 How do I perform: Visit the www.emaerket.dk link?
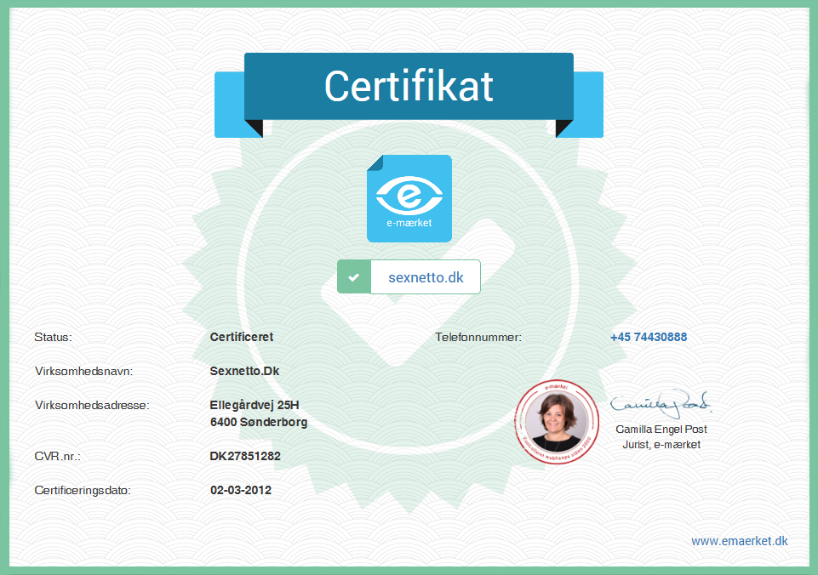(x=739, y=541)
